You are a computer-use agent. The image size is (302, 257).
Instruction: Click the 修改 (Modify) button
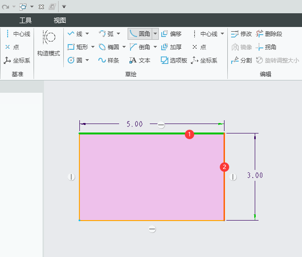pyautogui.click(x=242, y=34)
